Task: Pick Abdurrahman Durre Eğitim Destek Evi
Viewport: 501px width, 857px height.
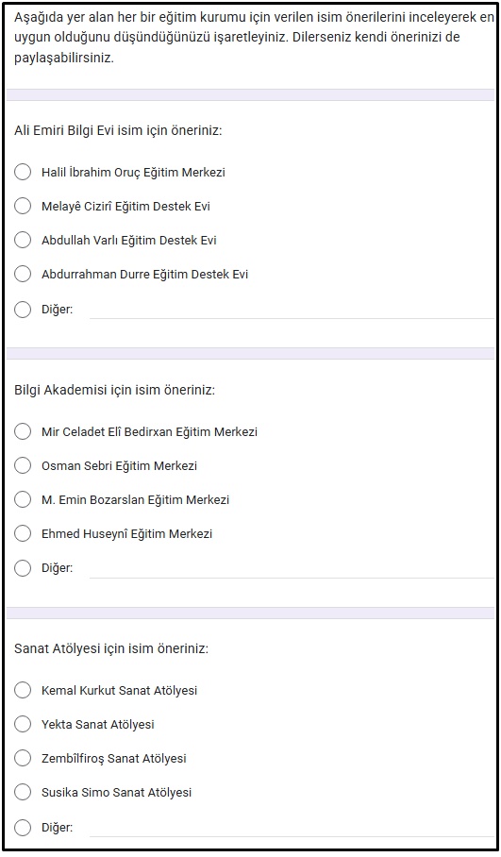Action: 23,274
